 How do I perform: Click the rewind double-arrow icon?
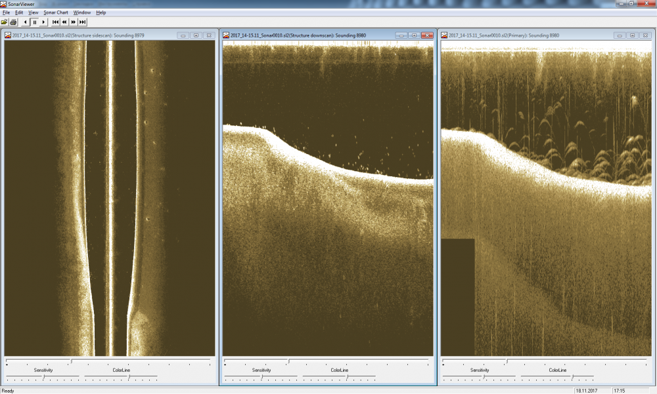click(x=64, y=22)
